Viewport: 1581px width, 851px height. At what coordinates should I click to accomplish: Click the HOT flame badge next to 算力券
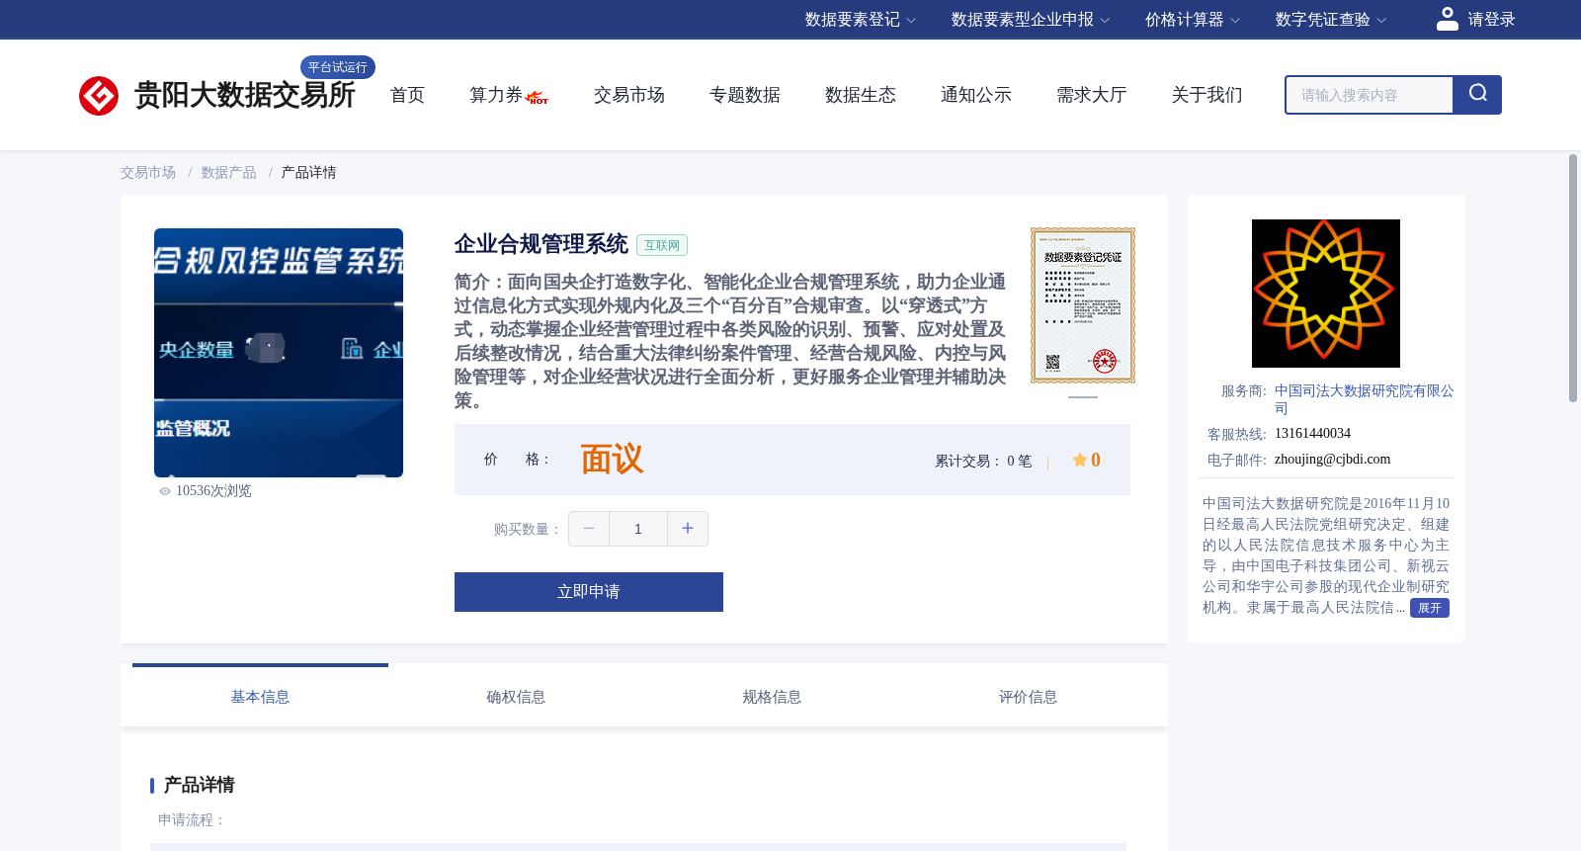[538, 98]
